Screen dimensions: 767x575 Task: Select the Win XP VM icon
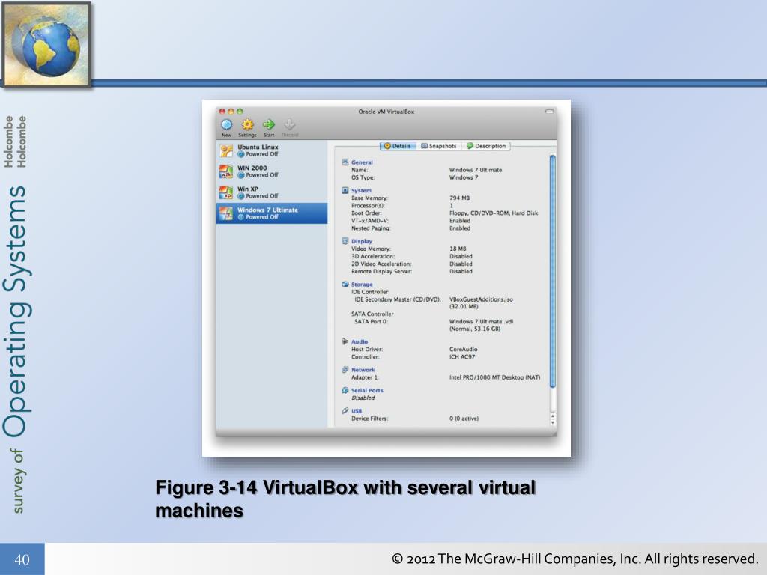pyautogui.click(x=226, y=192)
